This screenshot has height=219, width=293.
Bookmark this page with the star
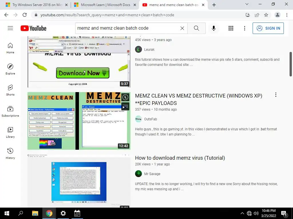pyautogui.click(x=266, y=15)
